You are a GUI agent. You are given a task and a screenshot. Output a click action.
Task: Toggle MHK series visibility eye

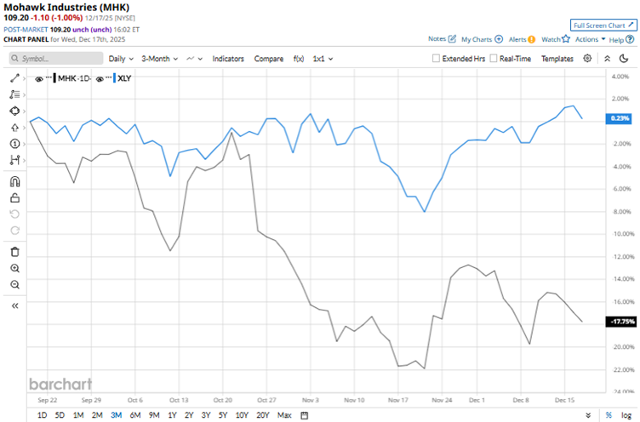[39, 79]
